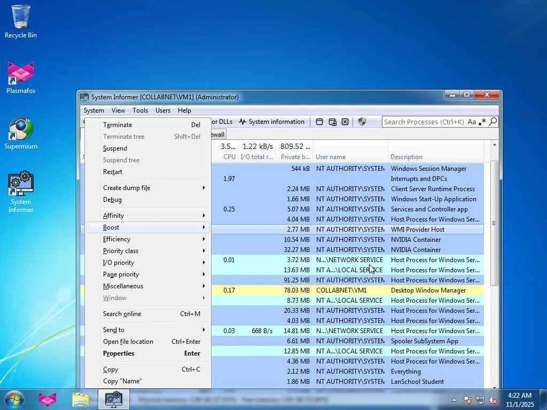Screen dimensions: 547x410
Task: Open the System information graph button
Action: 271,122
